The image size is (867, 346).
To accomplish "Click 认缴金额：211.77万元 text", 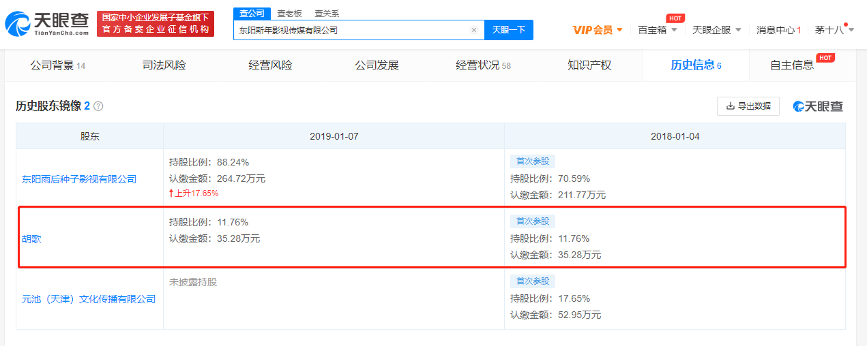I will [x=558, y=195].
